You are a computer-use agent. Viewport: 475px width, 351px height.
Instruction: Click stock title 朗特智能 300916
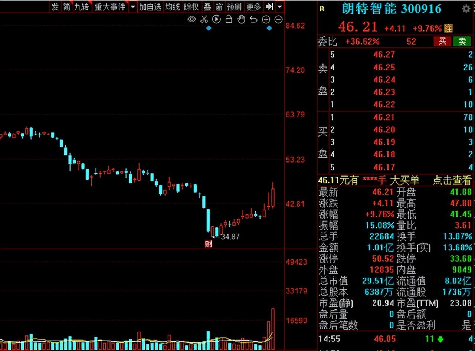pyautogui.click(x=392, y=9)
